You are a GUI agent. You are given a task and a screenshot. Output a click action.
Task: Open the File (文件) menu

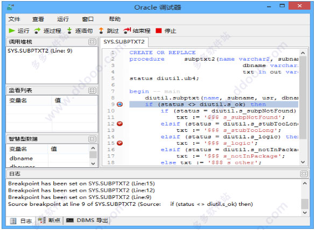(14, 19)
